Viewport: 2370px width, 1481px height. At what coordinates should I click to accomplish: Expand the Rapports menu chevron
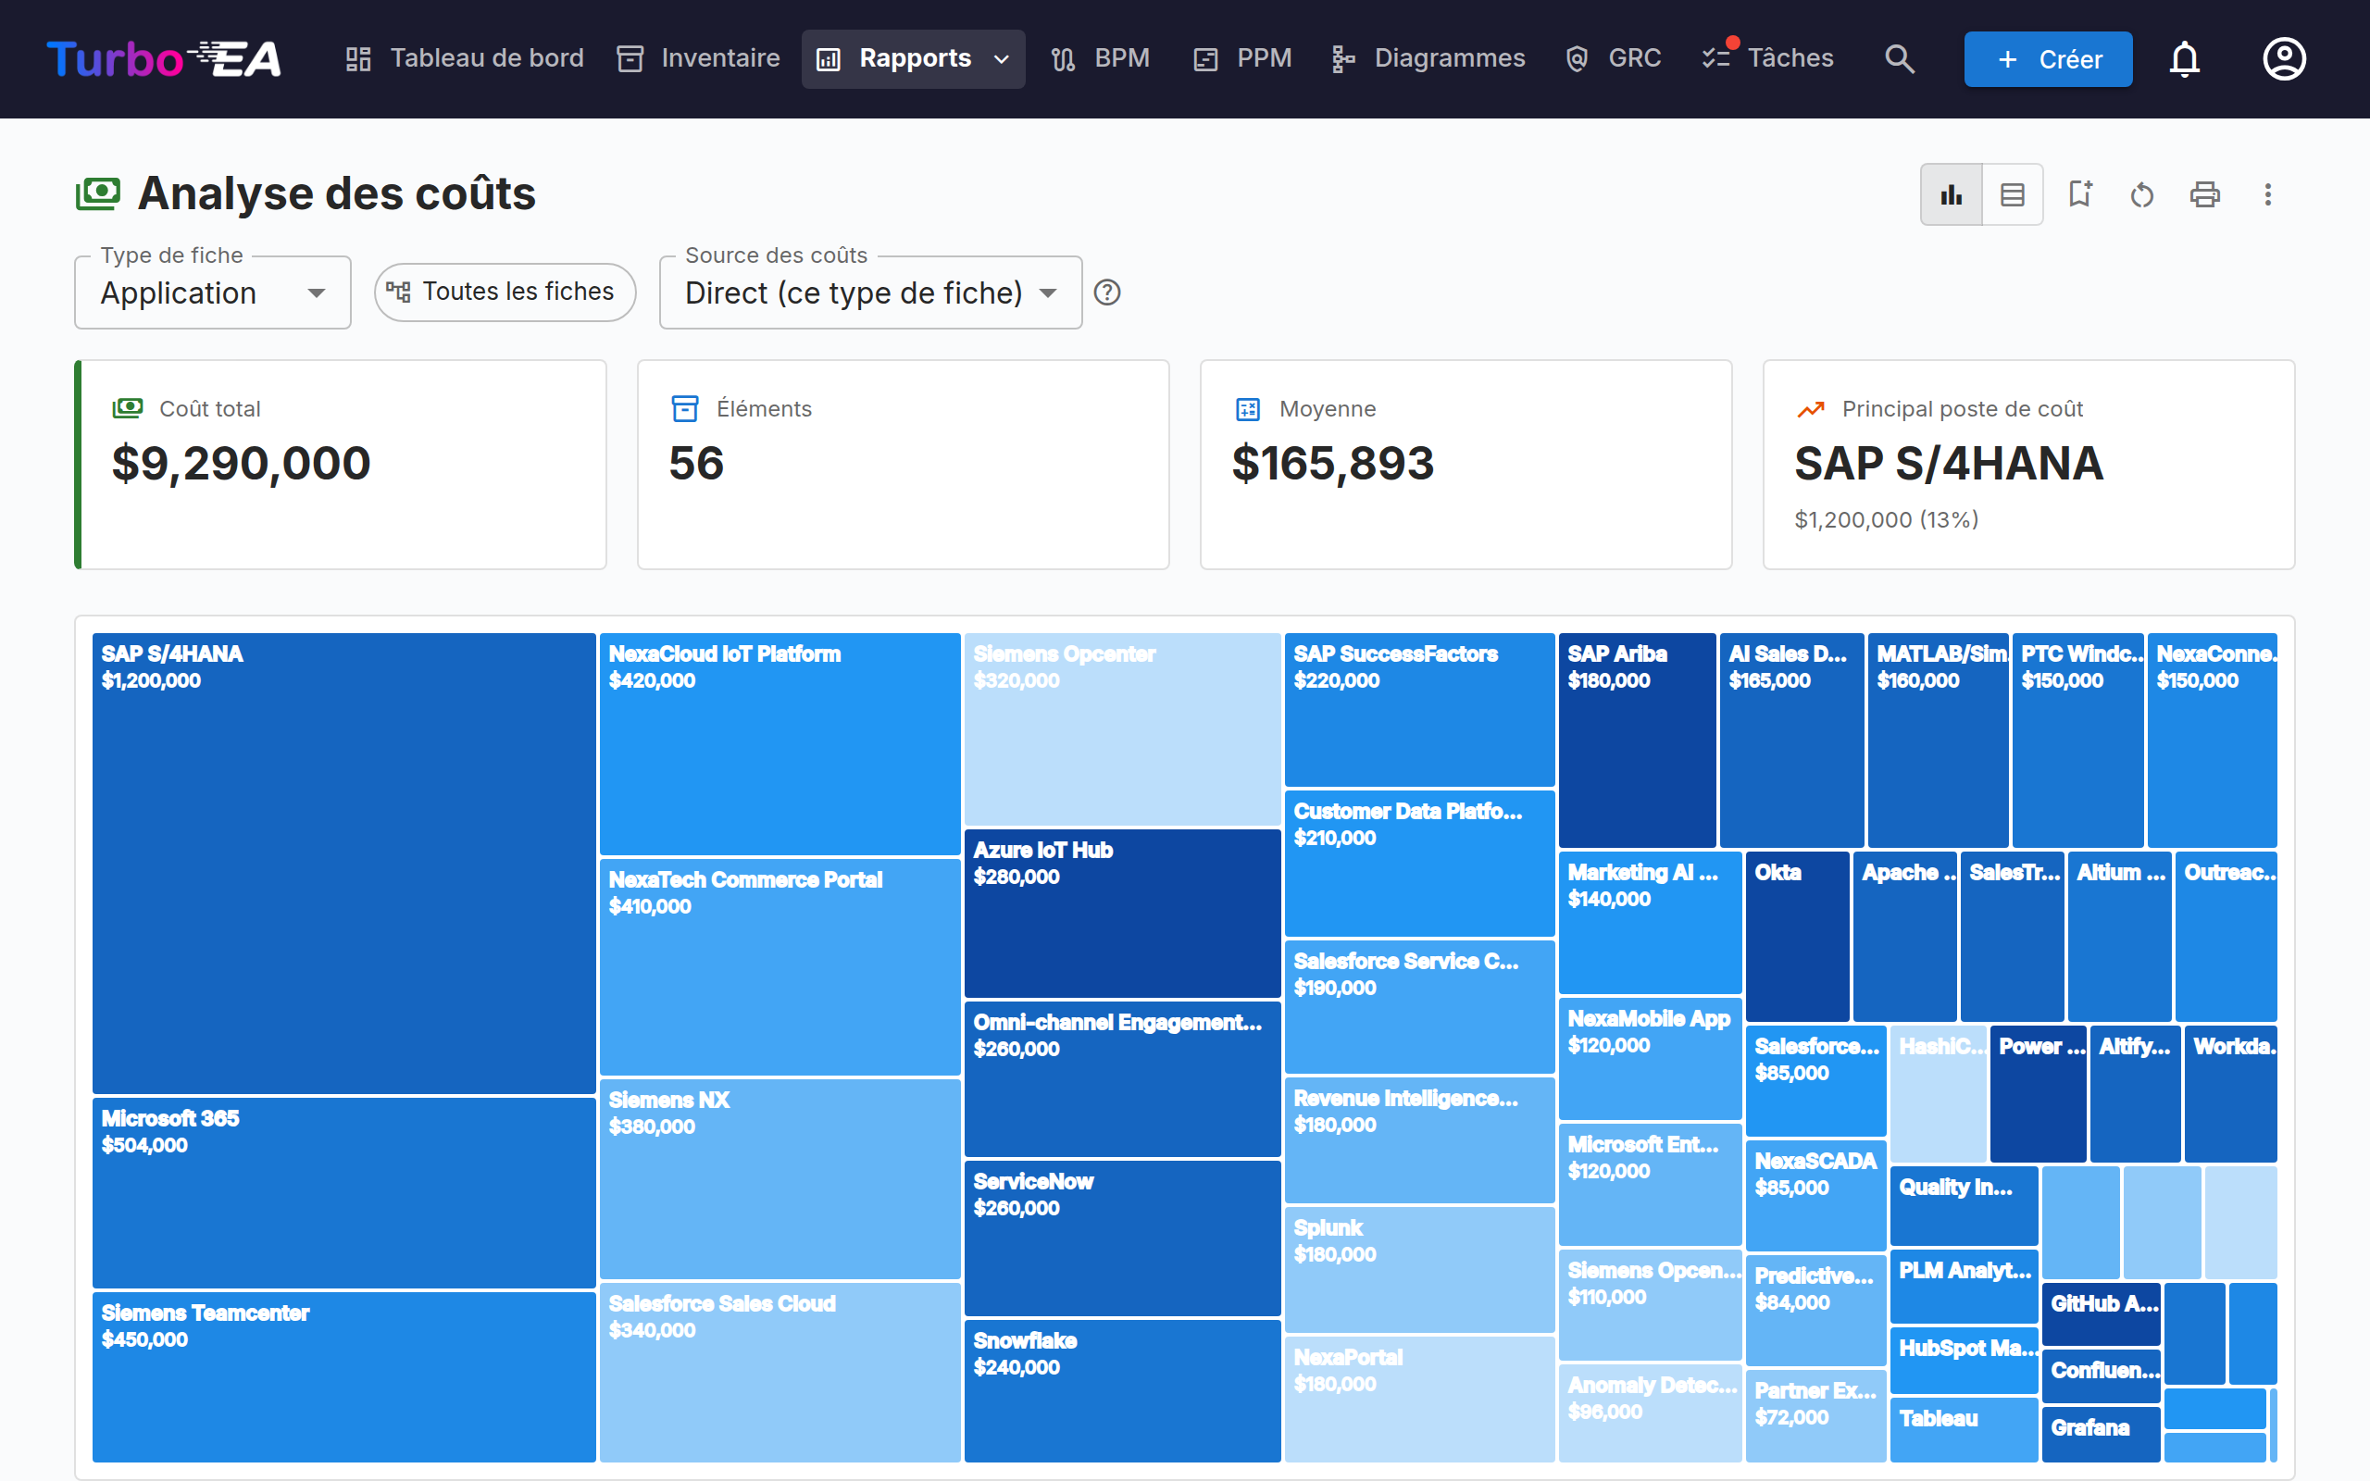(1001, 58)
